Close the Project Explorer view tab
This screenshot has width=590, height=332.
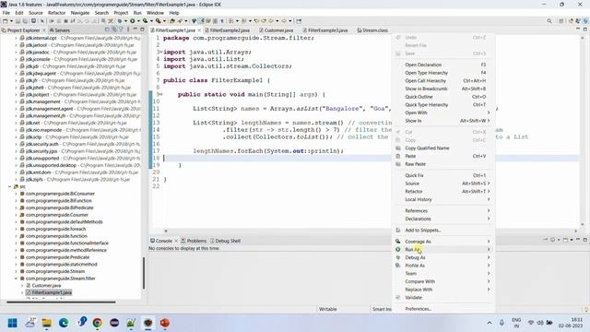[x=44, y=30]
